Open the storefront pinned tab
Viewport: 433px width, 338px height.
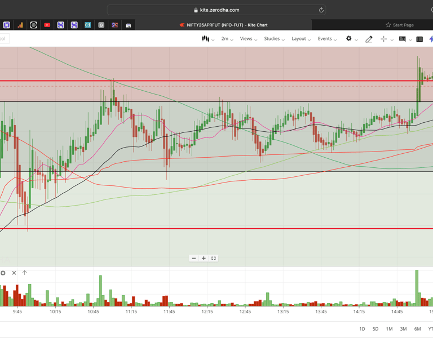point(128,25)
